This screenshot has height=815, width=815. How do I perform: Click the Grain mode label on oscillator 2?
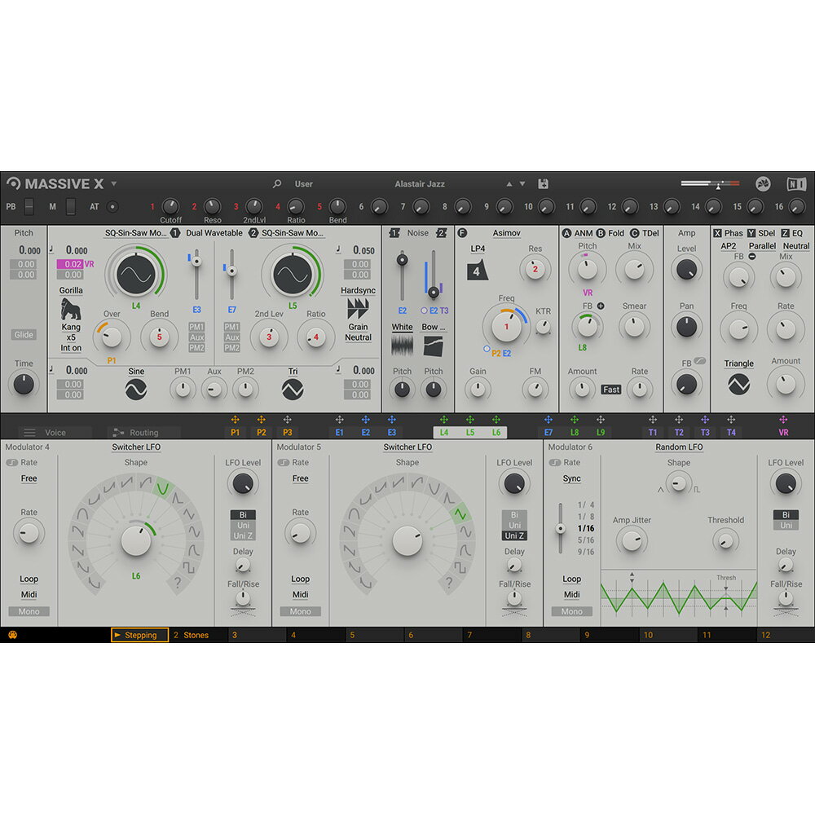click(357, 327)
